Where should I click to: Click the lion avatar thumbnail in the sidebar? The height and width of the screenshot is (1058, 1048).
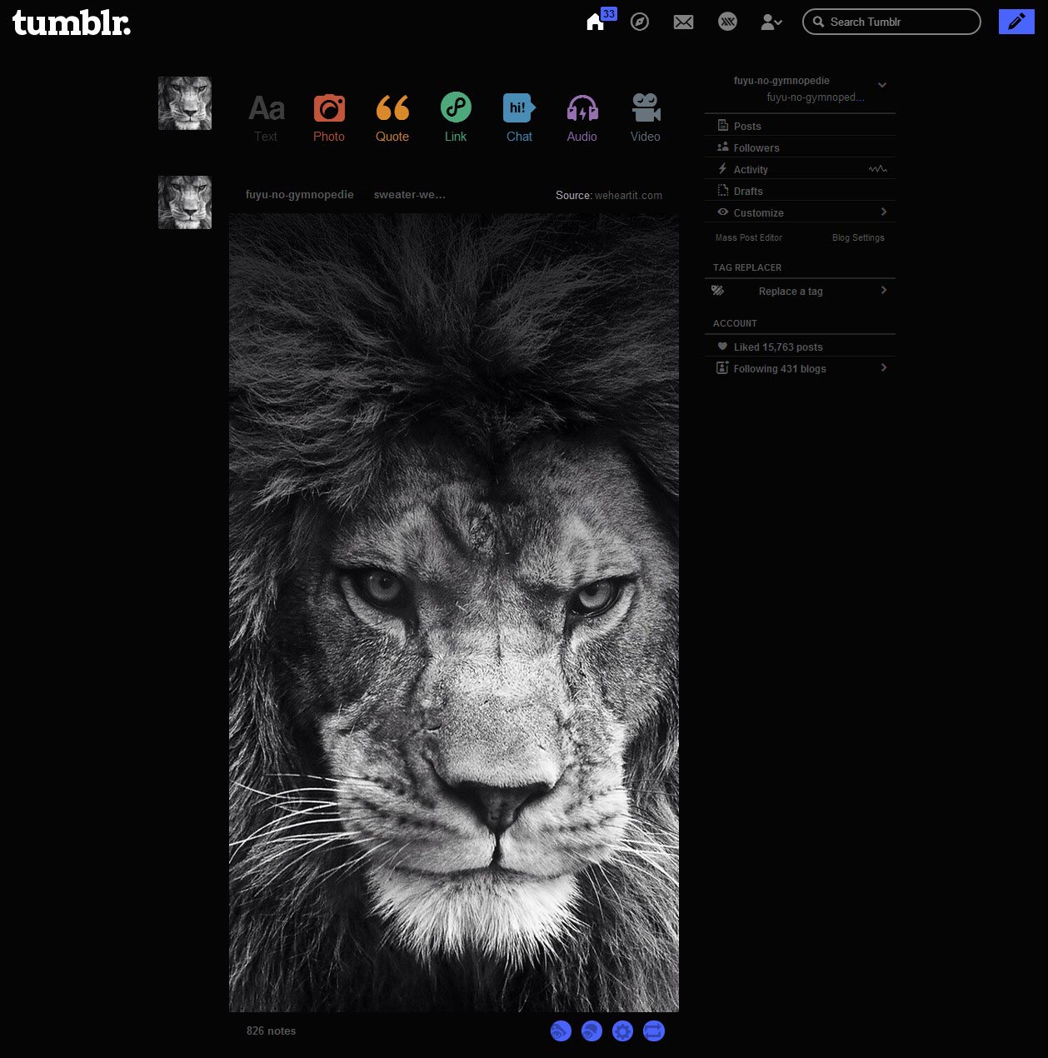click(184, 102)
